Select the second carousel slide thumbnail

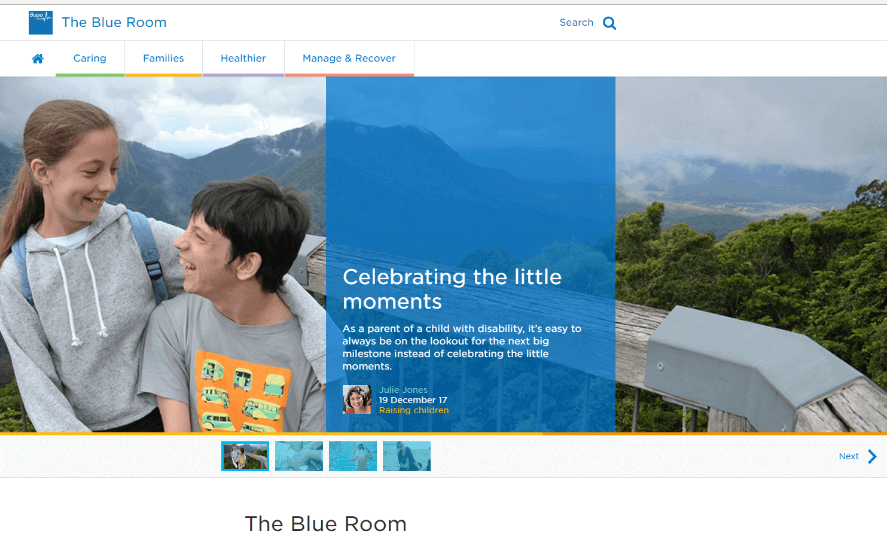[299, 456]
